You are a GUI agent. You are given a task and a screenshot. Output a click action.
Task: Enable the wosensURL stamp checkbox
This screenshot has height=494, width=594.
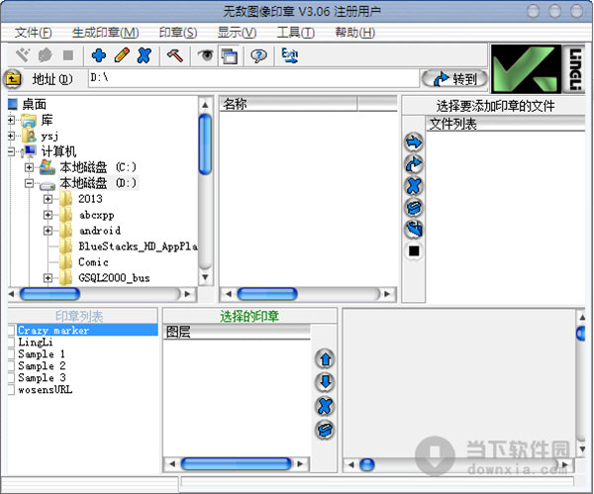12,390
